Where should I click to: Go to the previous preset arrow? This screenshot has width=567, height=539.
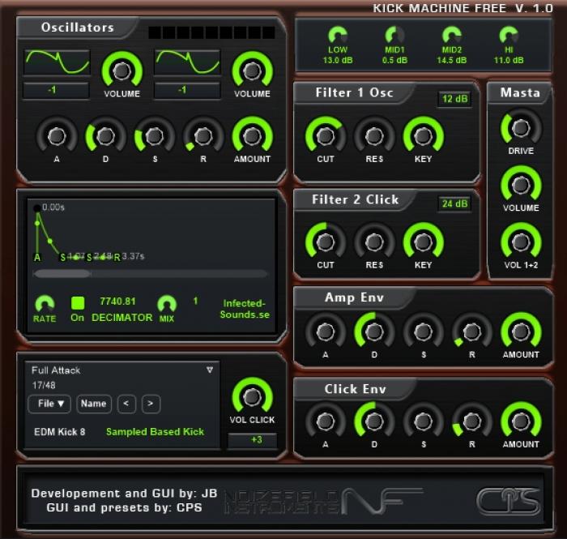point(126,404)
